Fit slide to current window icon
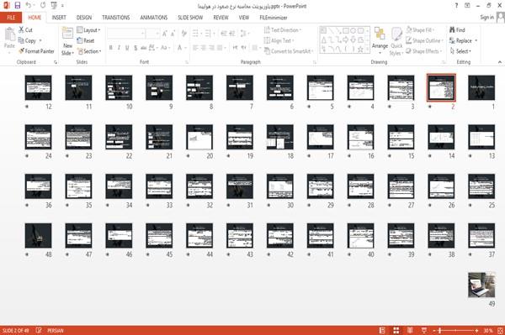The width and height of the screenshot is (505, 335). tap(500, 330)
